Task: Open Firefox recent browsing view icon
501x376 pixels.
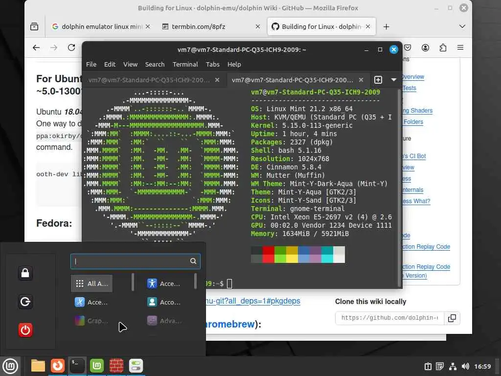Action: pos(34,26)
